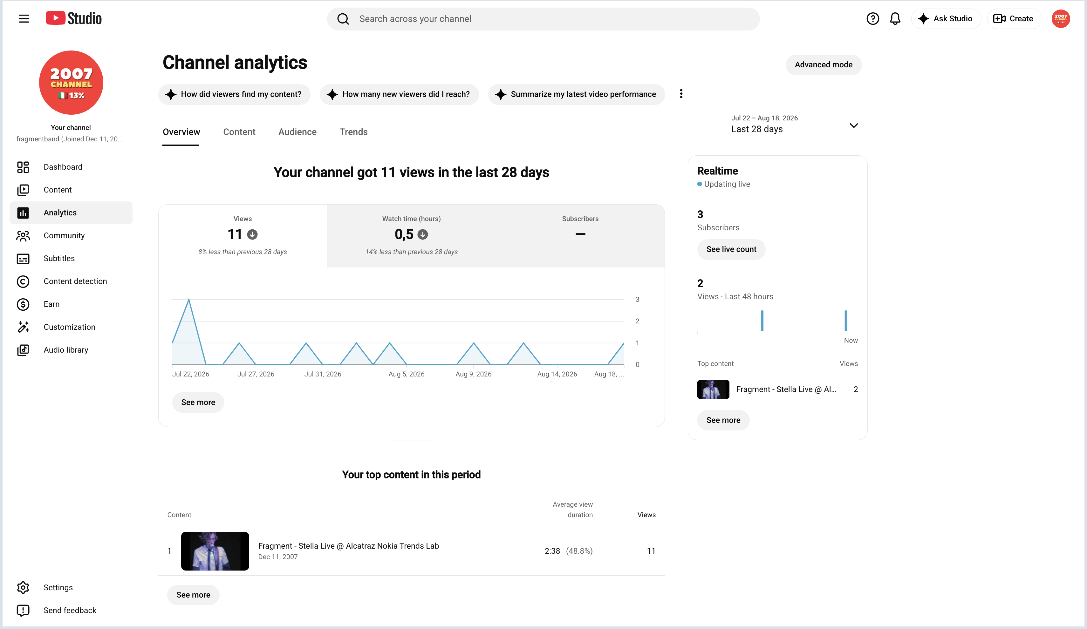Click See more in the Realtime card
This screenshot has height=629, width=1087.
pos(723,420)
